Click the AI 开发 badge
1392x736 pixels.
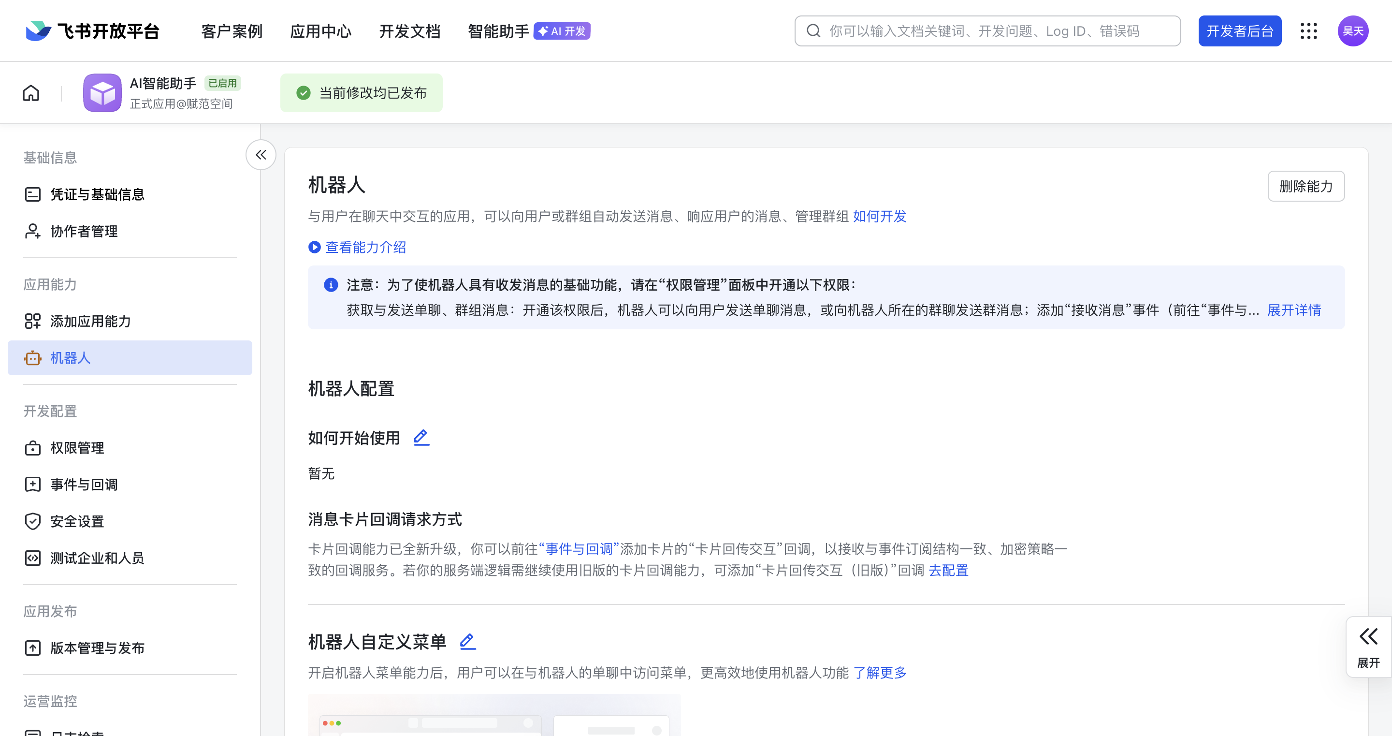point(562,31)
